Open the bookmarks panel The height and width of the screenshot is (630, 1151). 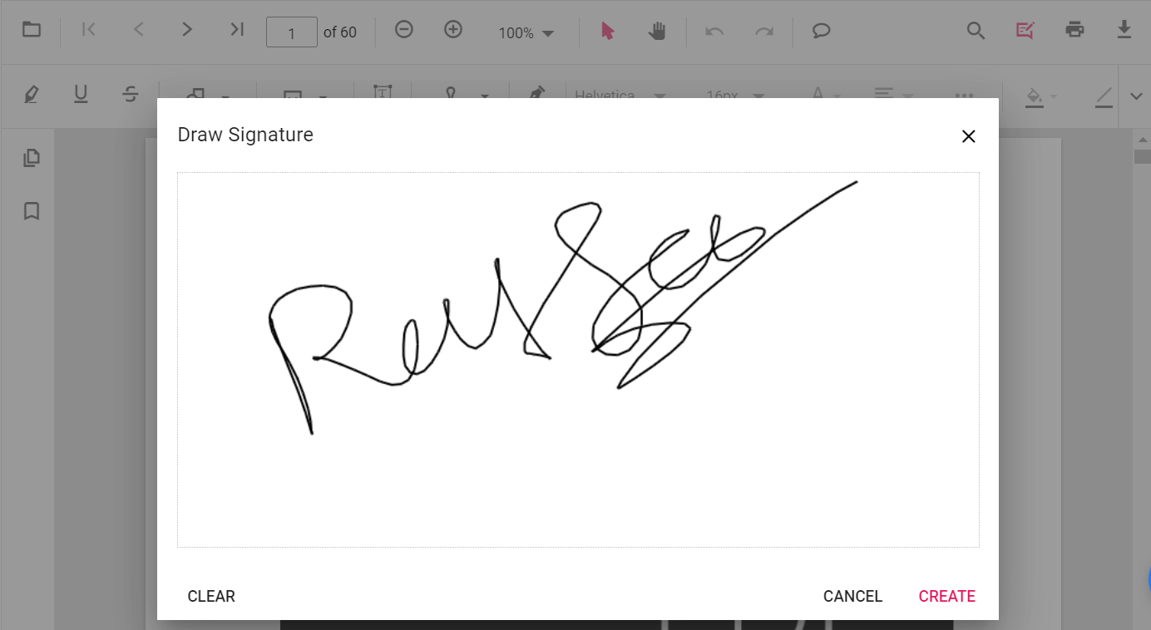(x=32, y=211)
